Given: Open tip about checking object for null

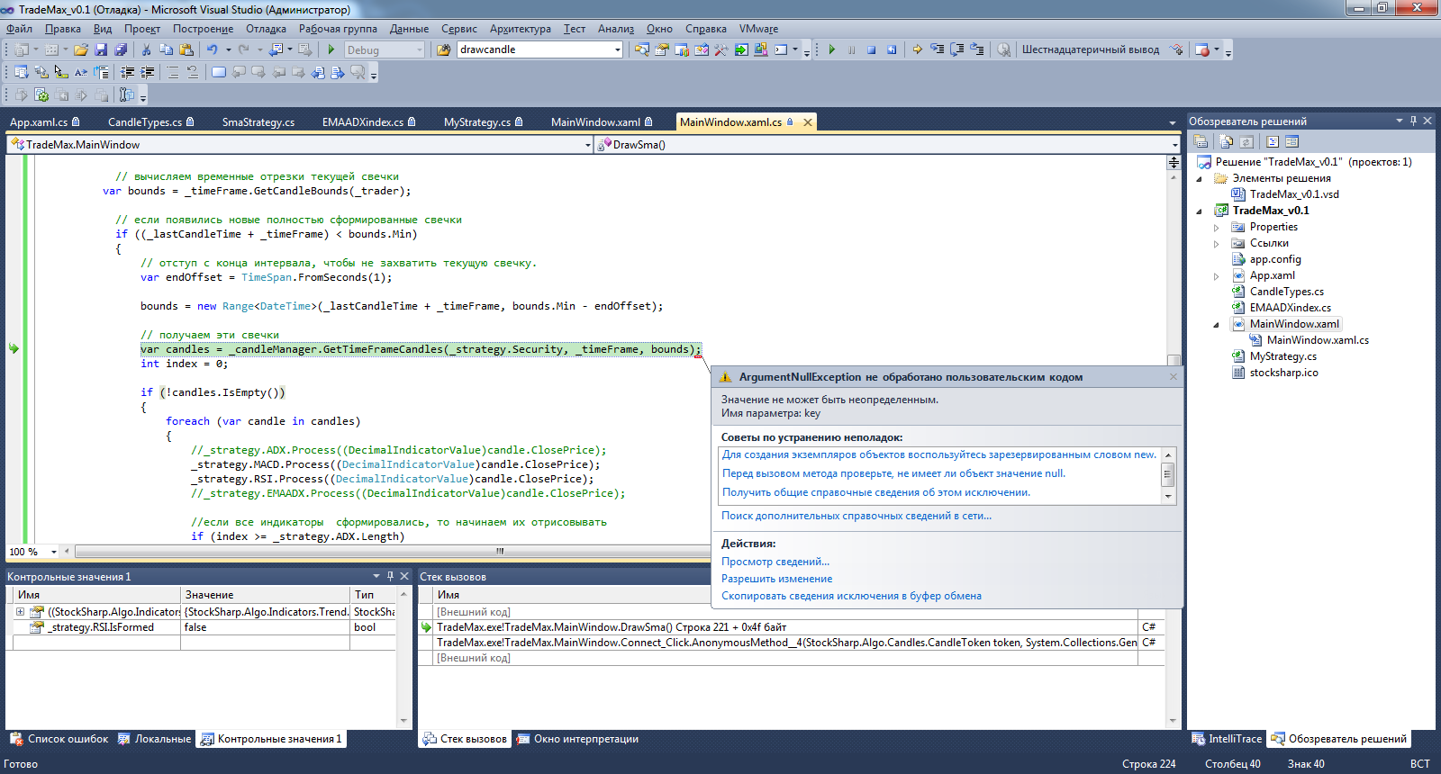Looking at the screenshot, I should [893, 473].
